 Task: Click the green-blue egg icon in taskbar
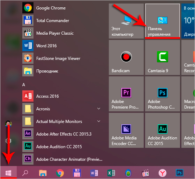pos(128,173)
